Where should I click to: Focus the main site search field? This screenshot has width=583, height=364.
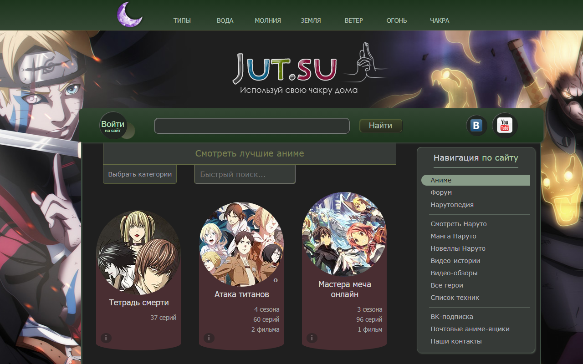pos(252,126)
